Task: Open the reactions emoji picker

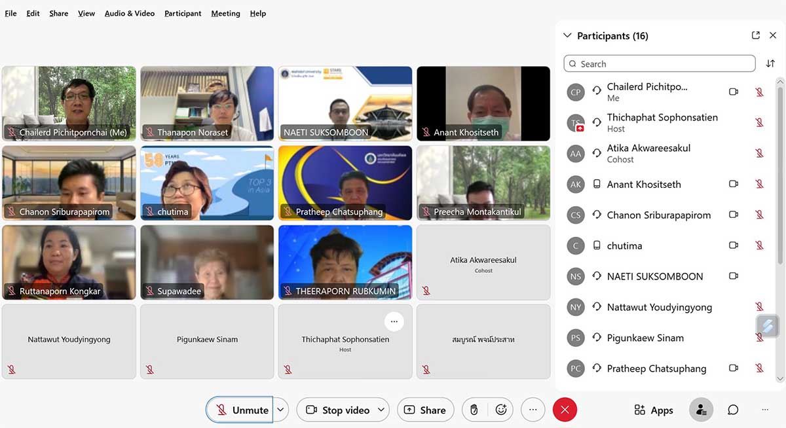Action: pyautogui.click(x=501, y=410)
